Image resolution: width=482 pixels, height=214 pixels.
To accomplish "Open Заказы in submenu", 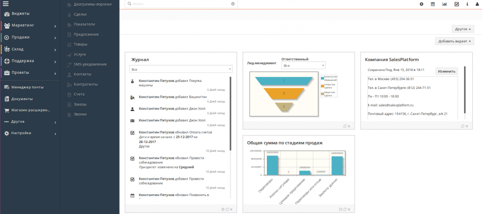I will [x=80, y=104].
